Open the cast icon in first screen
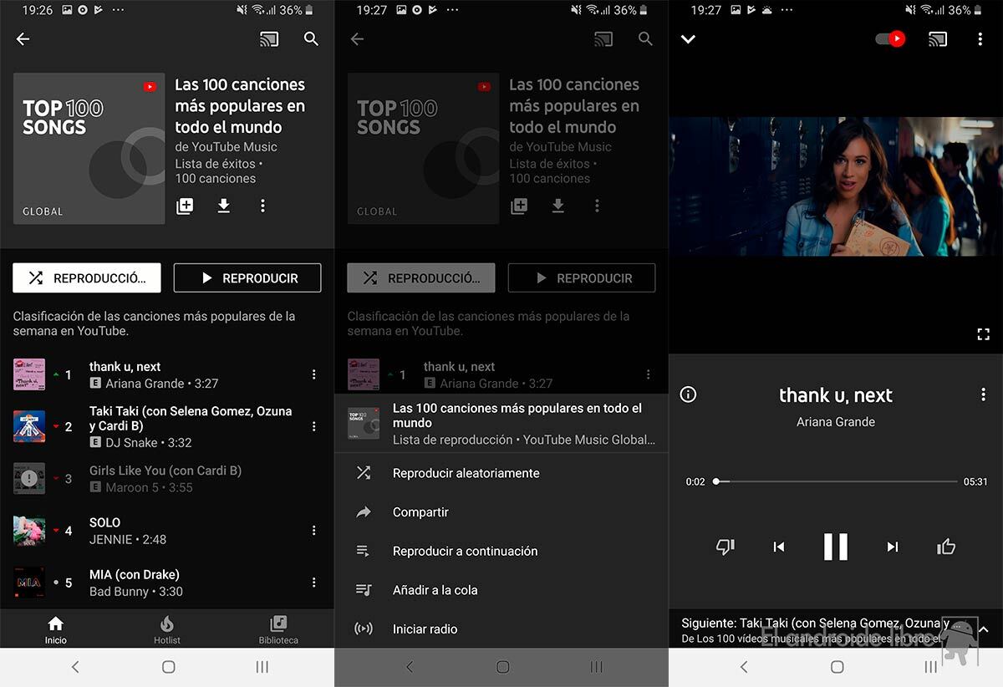Screen dimensions: 1003x687 click(x=269, y=39)
